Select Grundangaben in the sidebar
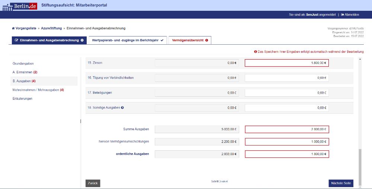372x189 pixels. (23, 64)
